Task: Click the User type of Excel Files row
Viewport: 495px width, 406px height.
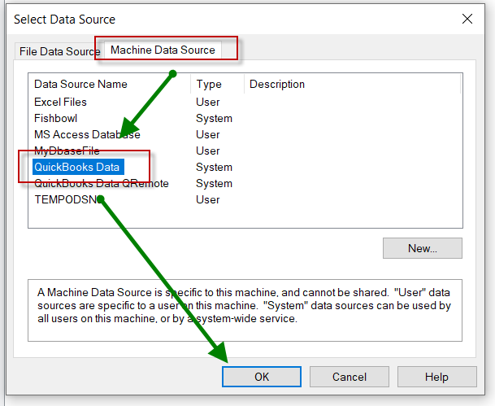Action: (x=208, y=102)
